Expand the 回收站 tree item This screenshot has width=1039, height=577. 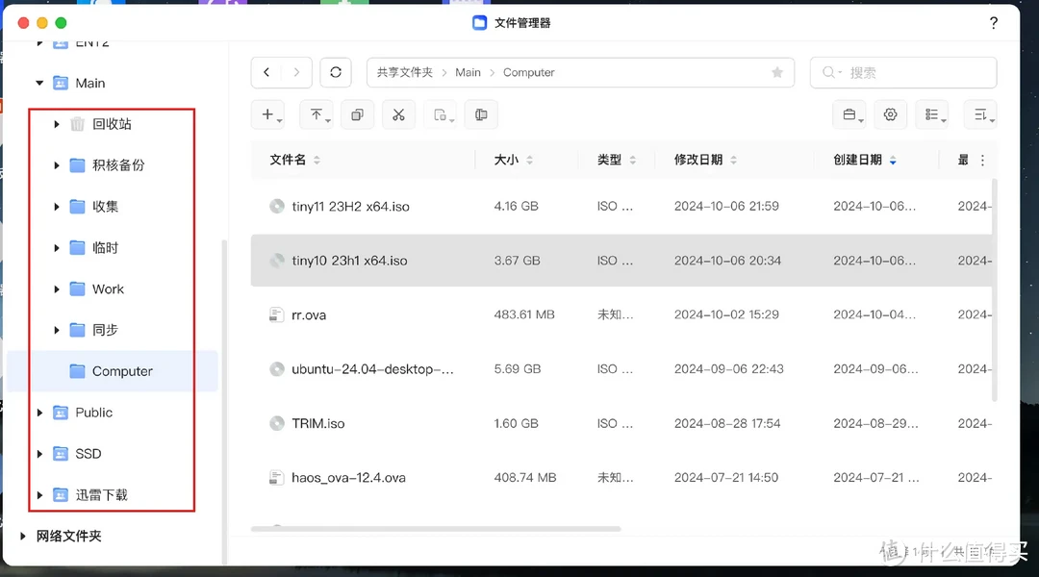57,123
